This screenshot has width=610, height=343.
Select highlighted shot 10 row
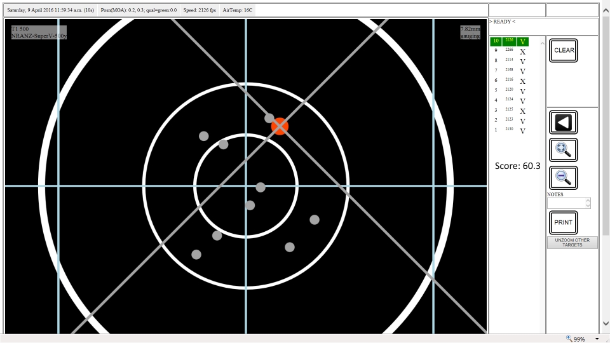pyautogui.click(x=509, y=41)
